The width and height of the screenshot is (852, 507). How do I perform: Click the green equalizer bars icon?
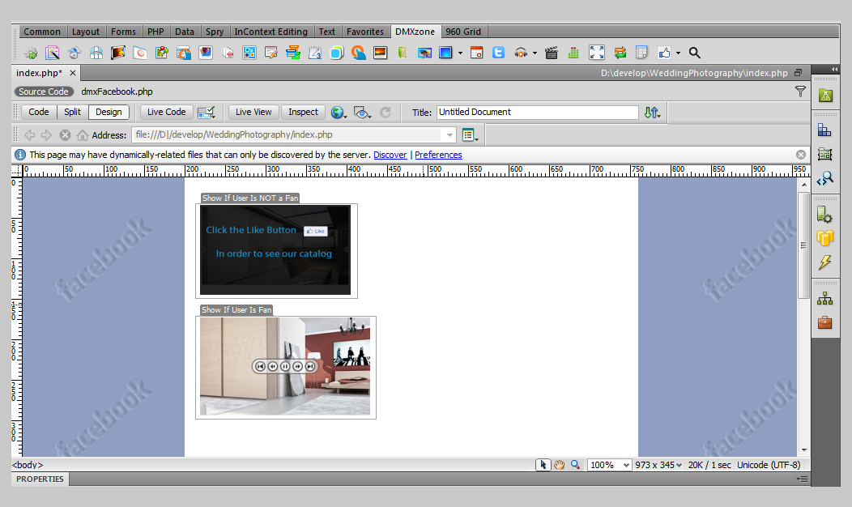tap(573, 53)
